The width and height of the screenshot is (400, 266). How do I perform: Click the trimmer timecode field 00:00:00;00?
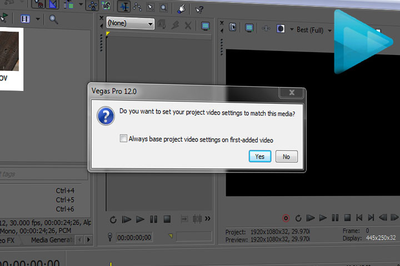tap(134, 238)
